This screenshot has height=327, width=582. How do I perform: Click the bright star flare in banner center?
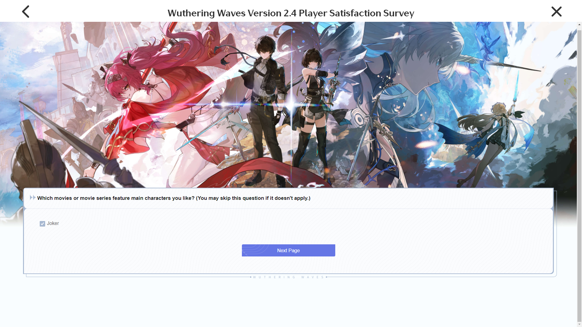click(x=291, y=105)
